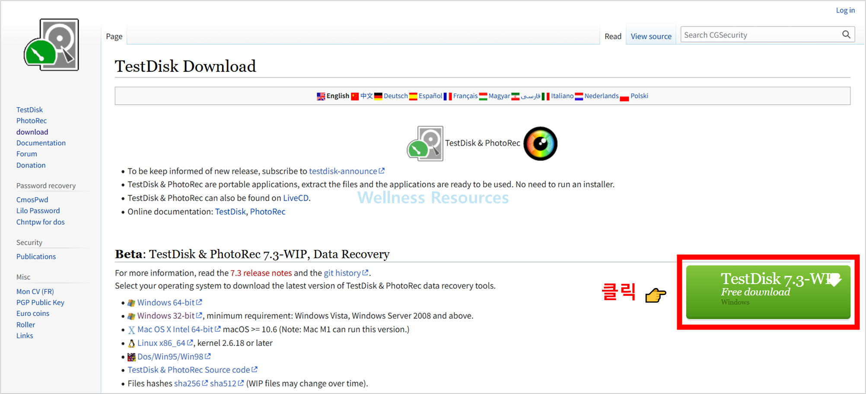Select download in the sidebar
866x394 pixels.
pyautogui.click(x=32, y=132)
